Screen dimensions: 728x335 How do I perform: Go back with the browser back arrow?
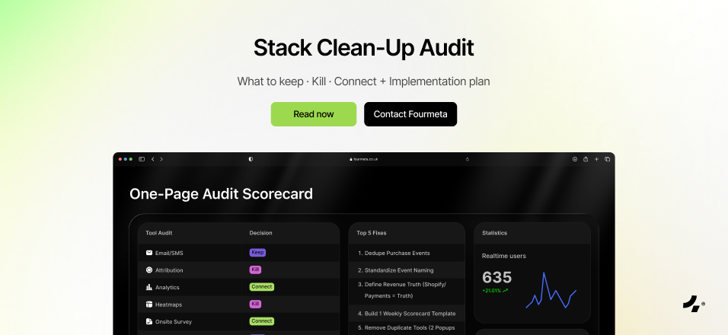(153, 159)
